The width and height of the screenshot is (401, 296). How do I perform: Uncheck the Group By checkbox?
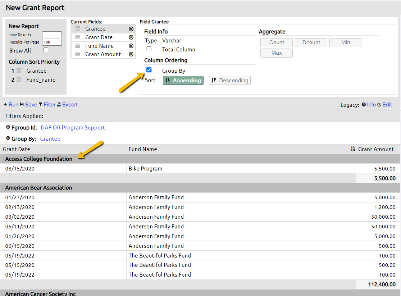pos(149,70)
